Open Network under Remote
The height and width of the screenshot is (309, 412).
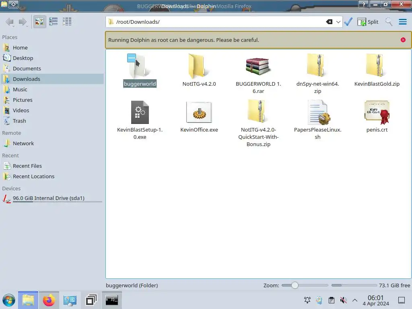(52, 144)
